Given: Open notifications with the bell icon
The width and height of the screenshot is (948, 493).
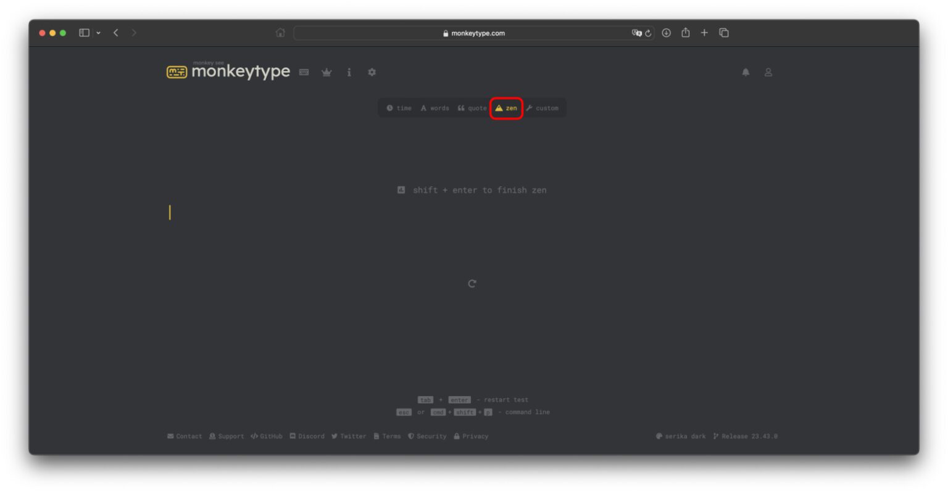Looking at the screenshot, I should pyautogui.click(x=745, y=72).
